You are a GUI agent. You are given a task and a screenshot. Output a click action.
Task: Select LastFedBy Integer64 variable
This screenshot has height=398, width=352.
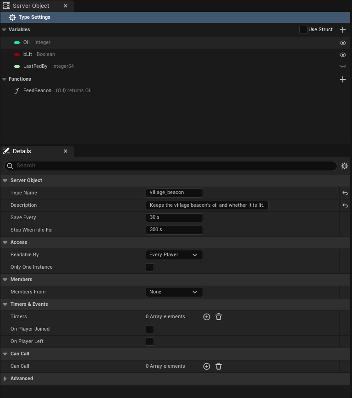click(175, 66)
